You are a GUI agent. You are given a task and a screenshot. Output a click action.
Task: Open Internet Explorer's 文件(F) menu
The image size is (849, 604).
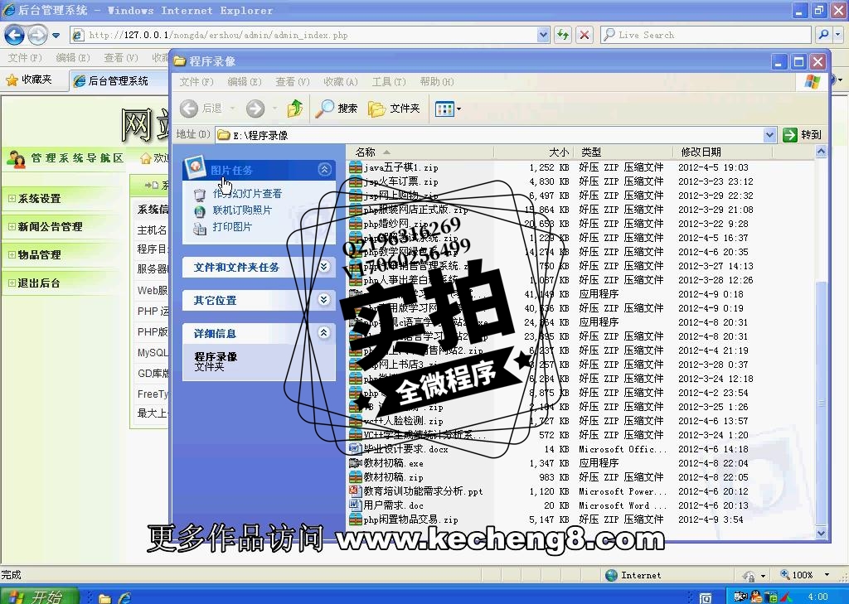click(25, 57)
